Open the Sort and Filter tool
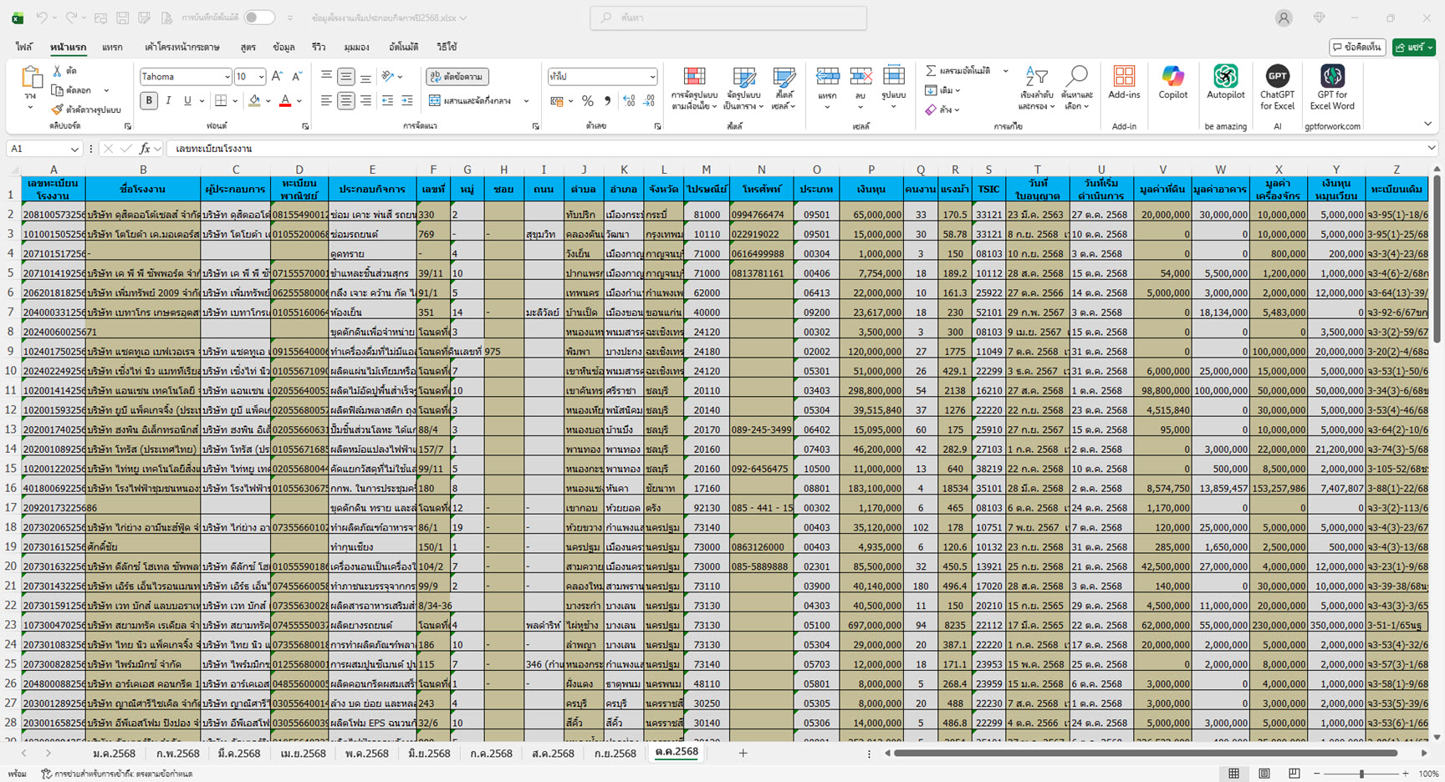The width and height of the screenshot is (1445, 782). [x=1036, y=87]
